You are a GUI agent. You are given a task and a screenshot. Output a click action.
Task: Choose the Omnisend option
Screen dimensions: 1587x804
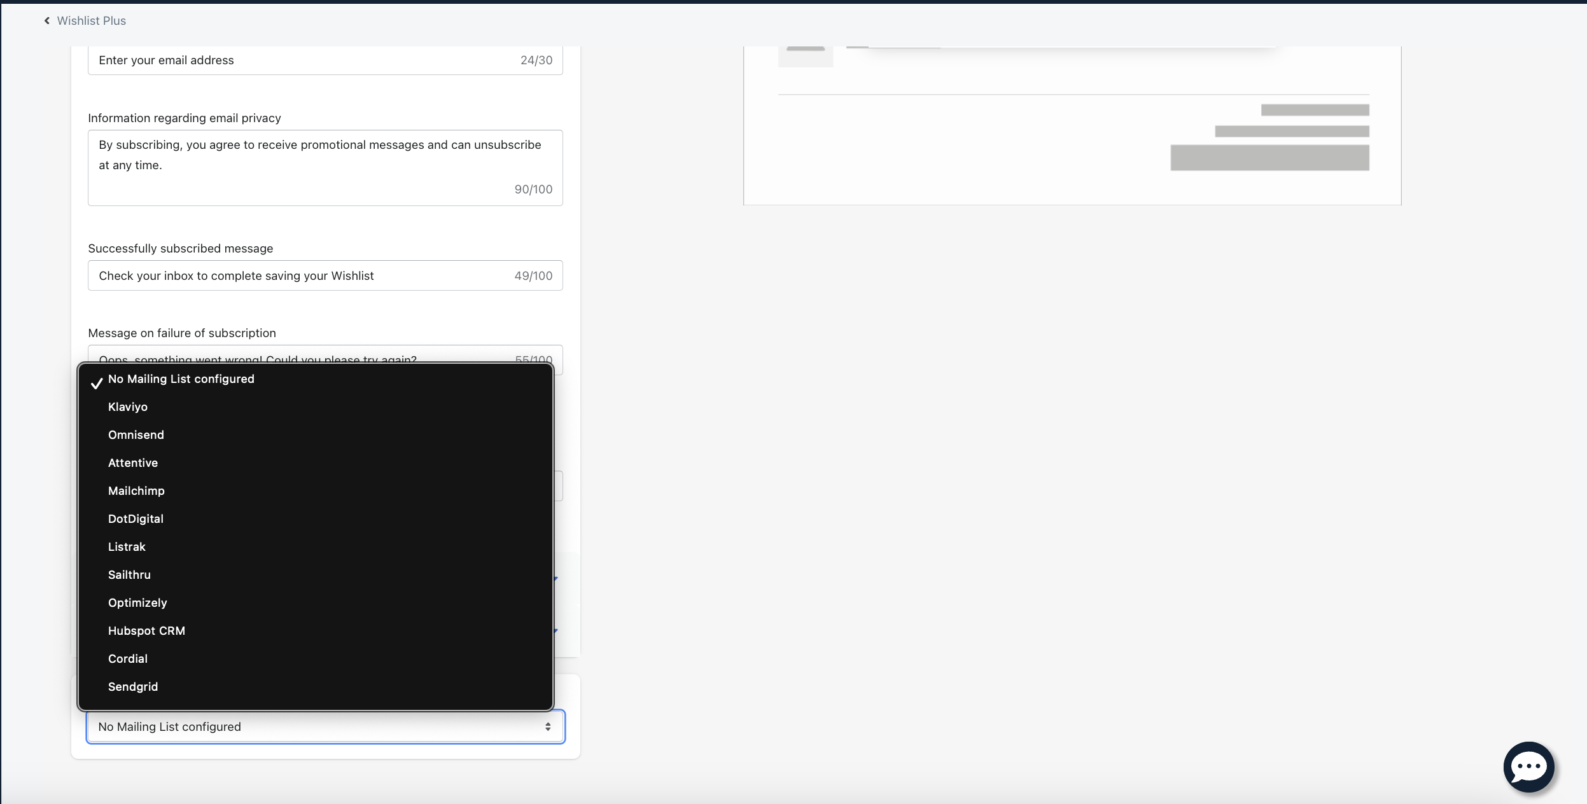[x=136, y=435]
